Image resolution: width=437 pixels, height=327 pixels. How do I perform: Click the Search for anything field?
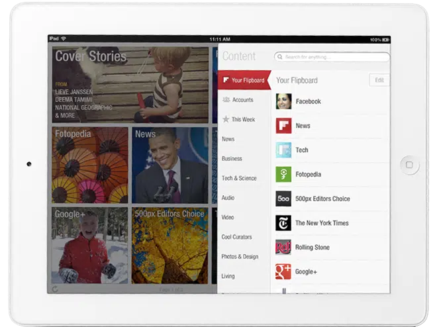pos(332,57)
